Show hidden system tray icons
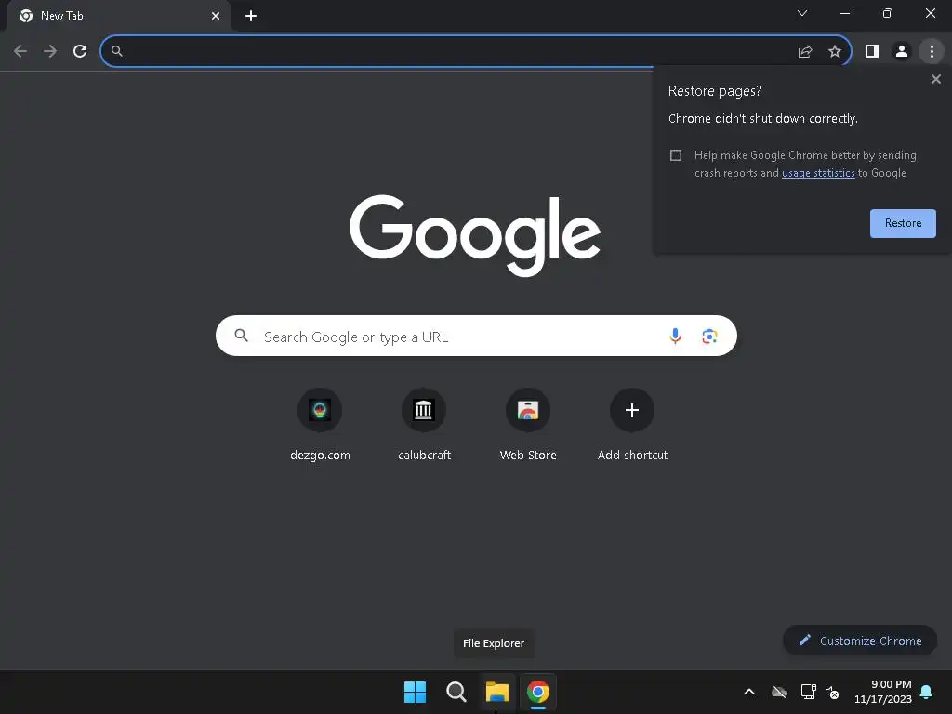 pyautogui.click(x=749, y=692)
